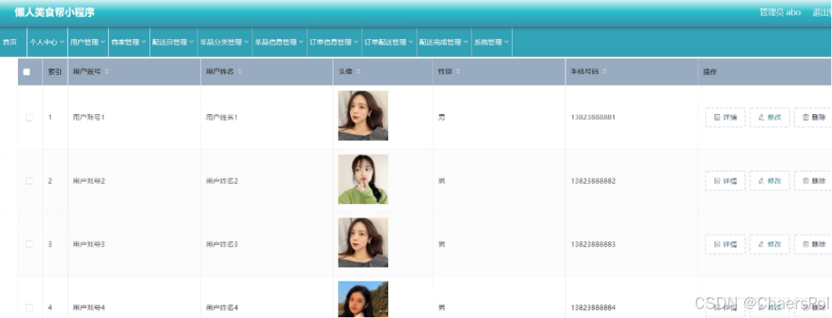This screenshot has height=318, width=832.
Task: Expand the 订单配送管理 menu
Action: (x=389, y=42)
